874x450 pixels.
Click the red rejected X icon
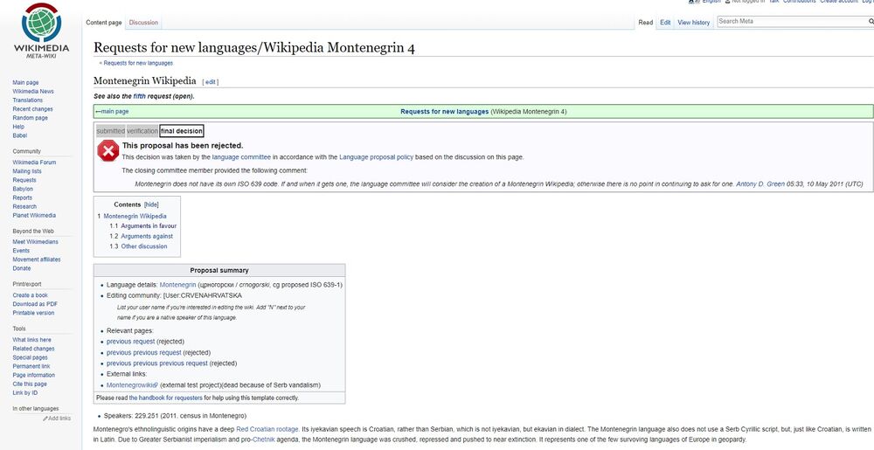[108, 151]
